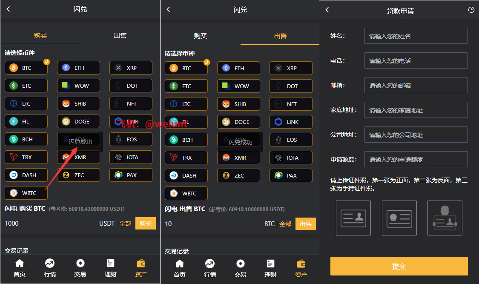Pick IOTA coin in left buy panel
479x284 pixels.
(131, 157)
